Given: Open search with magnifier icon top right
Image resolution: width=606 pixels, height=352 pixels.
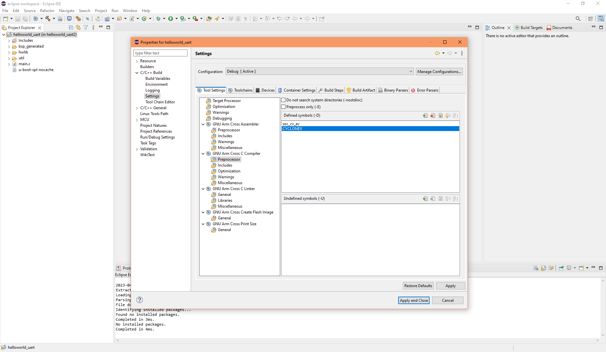Looking at the screenshot, I should (x=578, y=19).
